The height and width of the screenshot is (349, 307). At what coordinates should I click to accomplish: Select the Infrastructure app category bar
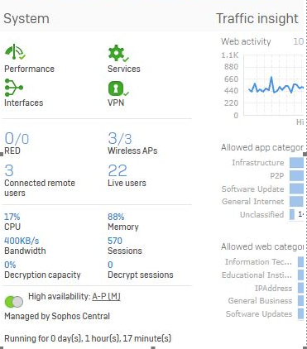pyautogui.click(x=296, y=163)
